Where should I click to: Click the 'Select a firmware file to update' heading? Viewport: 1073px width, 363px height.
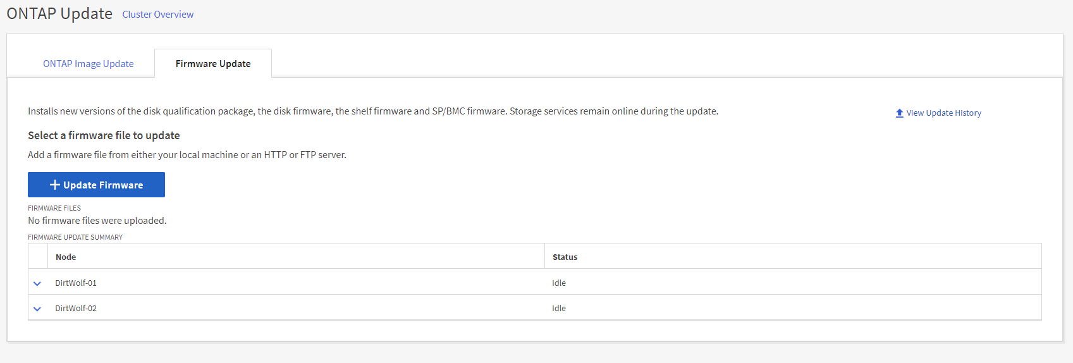[104, 135]
